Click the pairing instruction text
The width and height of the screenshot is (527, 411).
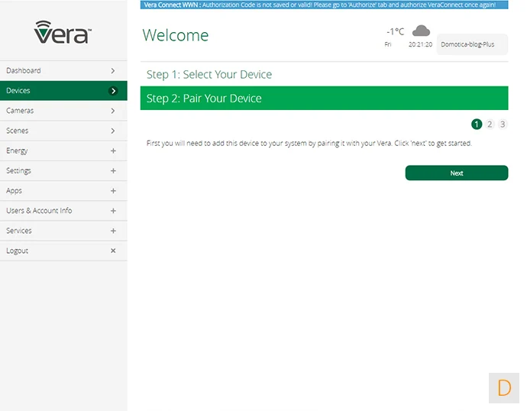pyautogui.click(x=309, y=143)
